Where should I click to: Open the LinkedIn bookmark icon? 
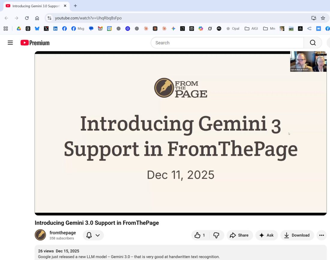[55, 28]
